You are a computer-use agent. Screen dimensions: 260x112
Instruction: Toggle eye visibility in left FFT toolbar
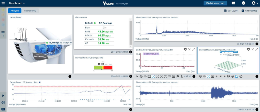pyautogui.click(x=145, y=76)
